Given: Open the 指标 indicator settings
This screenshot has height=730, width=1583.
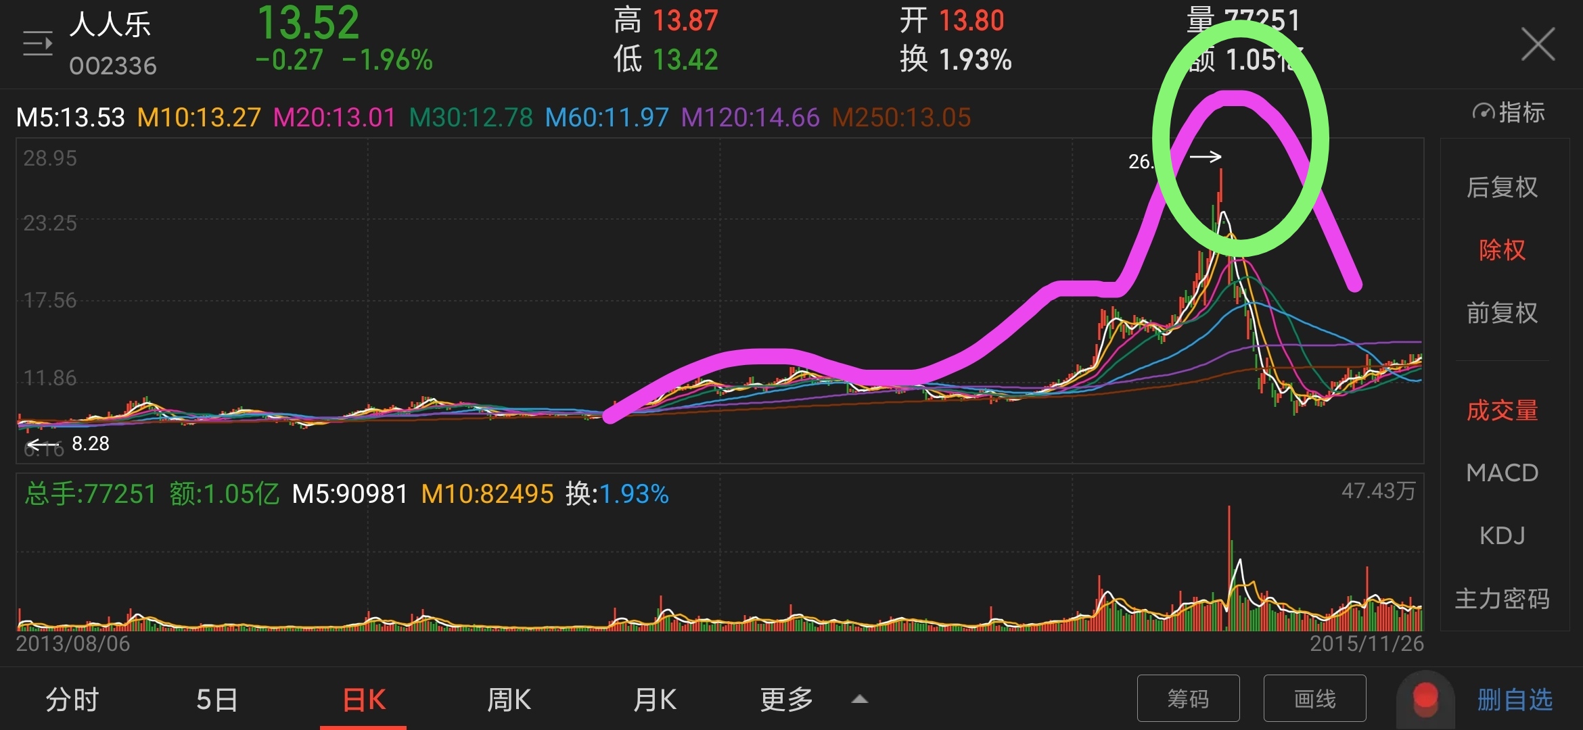Looking at the screenshot, I should point(1509,112).
